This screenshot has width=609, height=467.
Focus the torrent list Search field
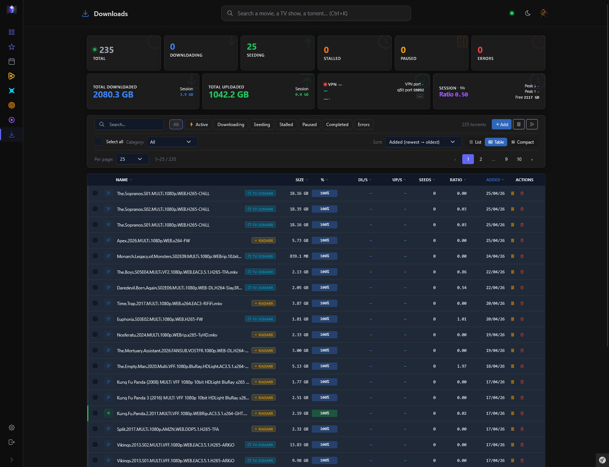[129, 124]
